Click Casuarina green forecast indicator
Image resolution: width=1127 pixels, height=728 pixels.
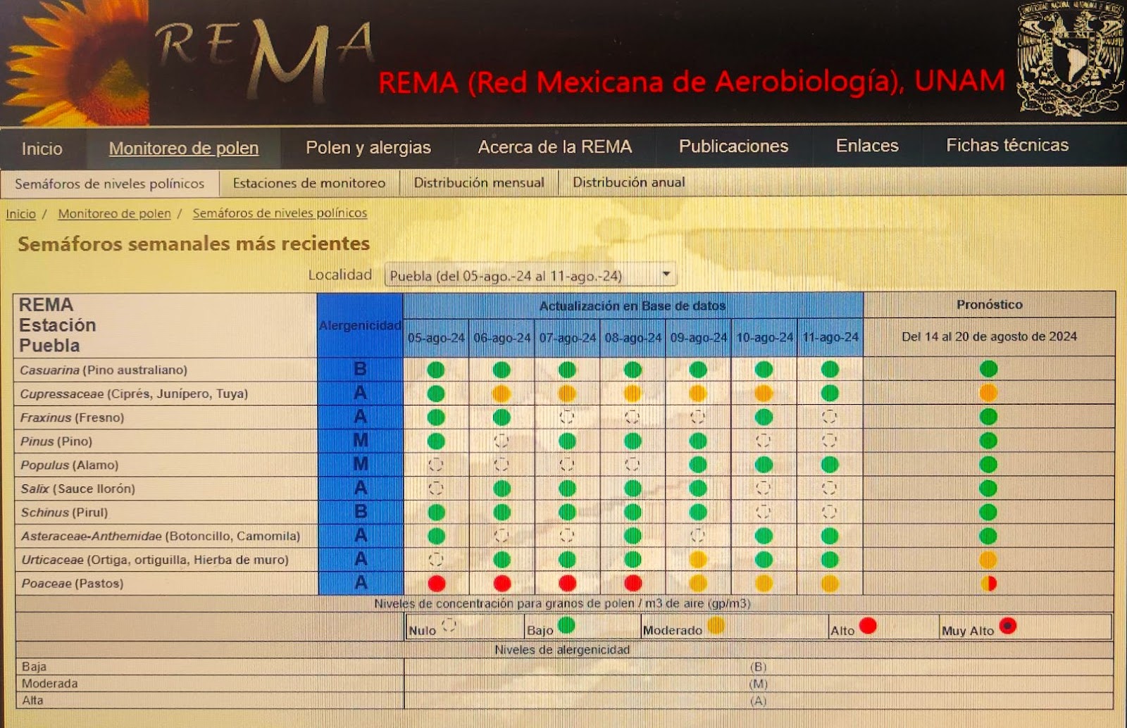pos(988,368)
